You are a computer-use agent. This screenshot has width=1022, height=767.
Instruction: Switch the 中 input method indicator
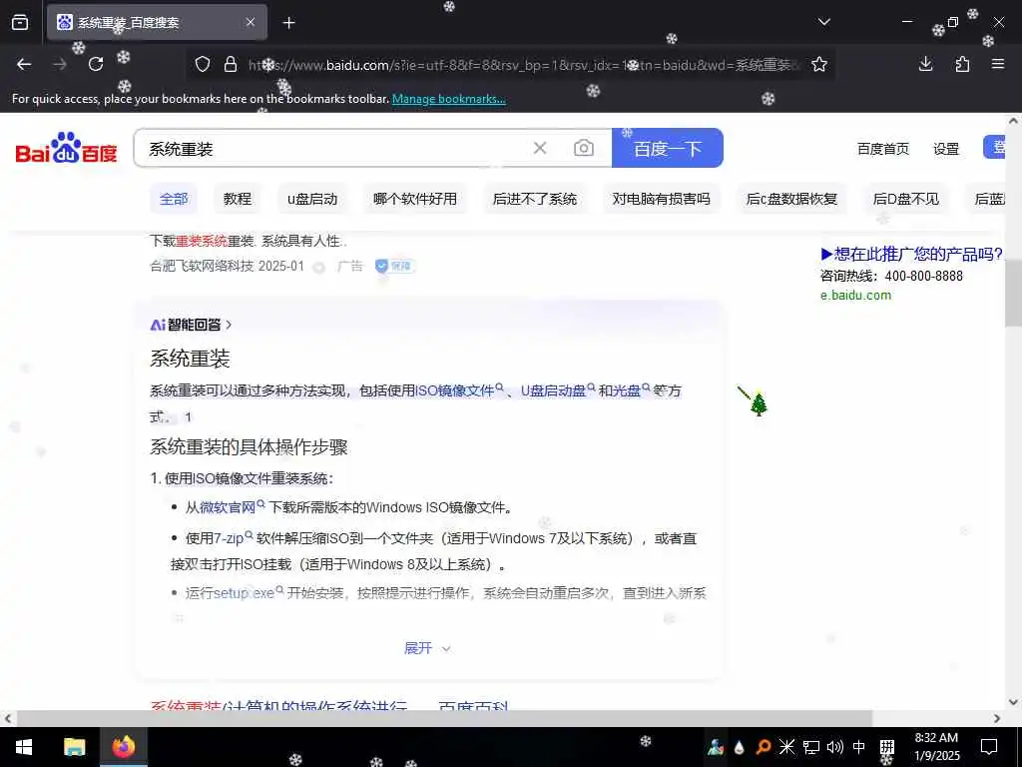859,747
